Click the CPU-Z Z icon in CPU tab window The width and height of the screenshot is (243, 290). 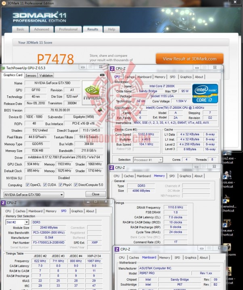pos(112,68)
